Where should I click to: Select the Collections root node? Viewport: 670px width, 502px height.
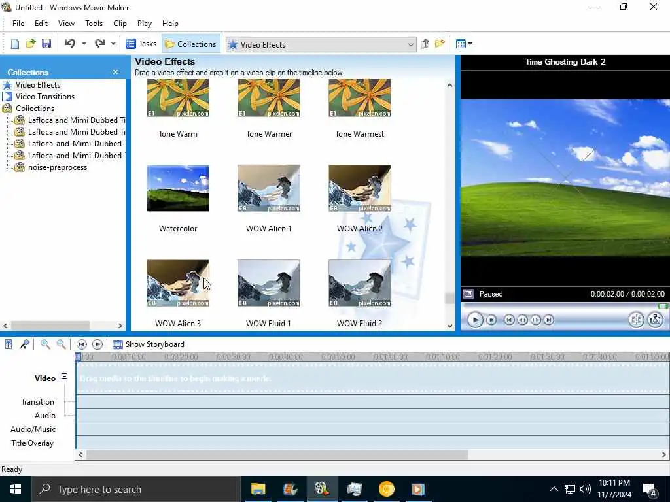(x=35, y=109)
